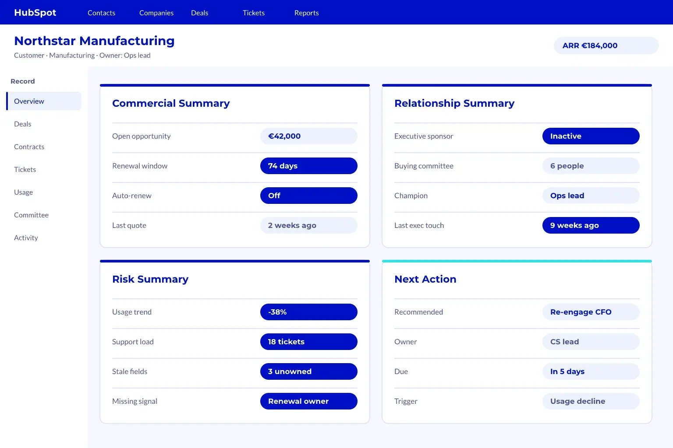Click the 18 tickets support load pill
The width and height of the screenshot is (673, 448).
[x=309, y=342]
